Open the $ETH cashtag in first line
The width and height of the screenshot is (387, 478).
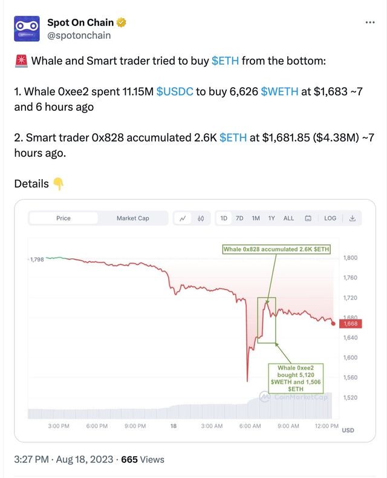[x=225, y=61]
